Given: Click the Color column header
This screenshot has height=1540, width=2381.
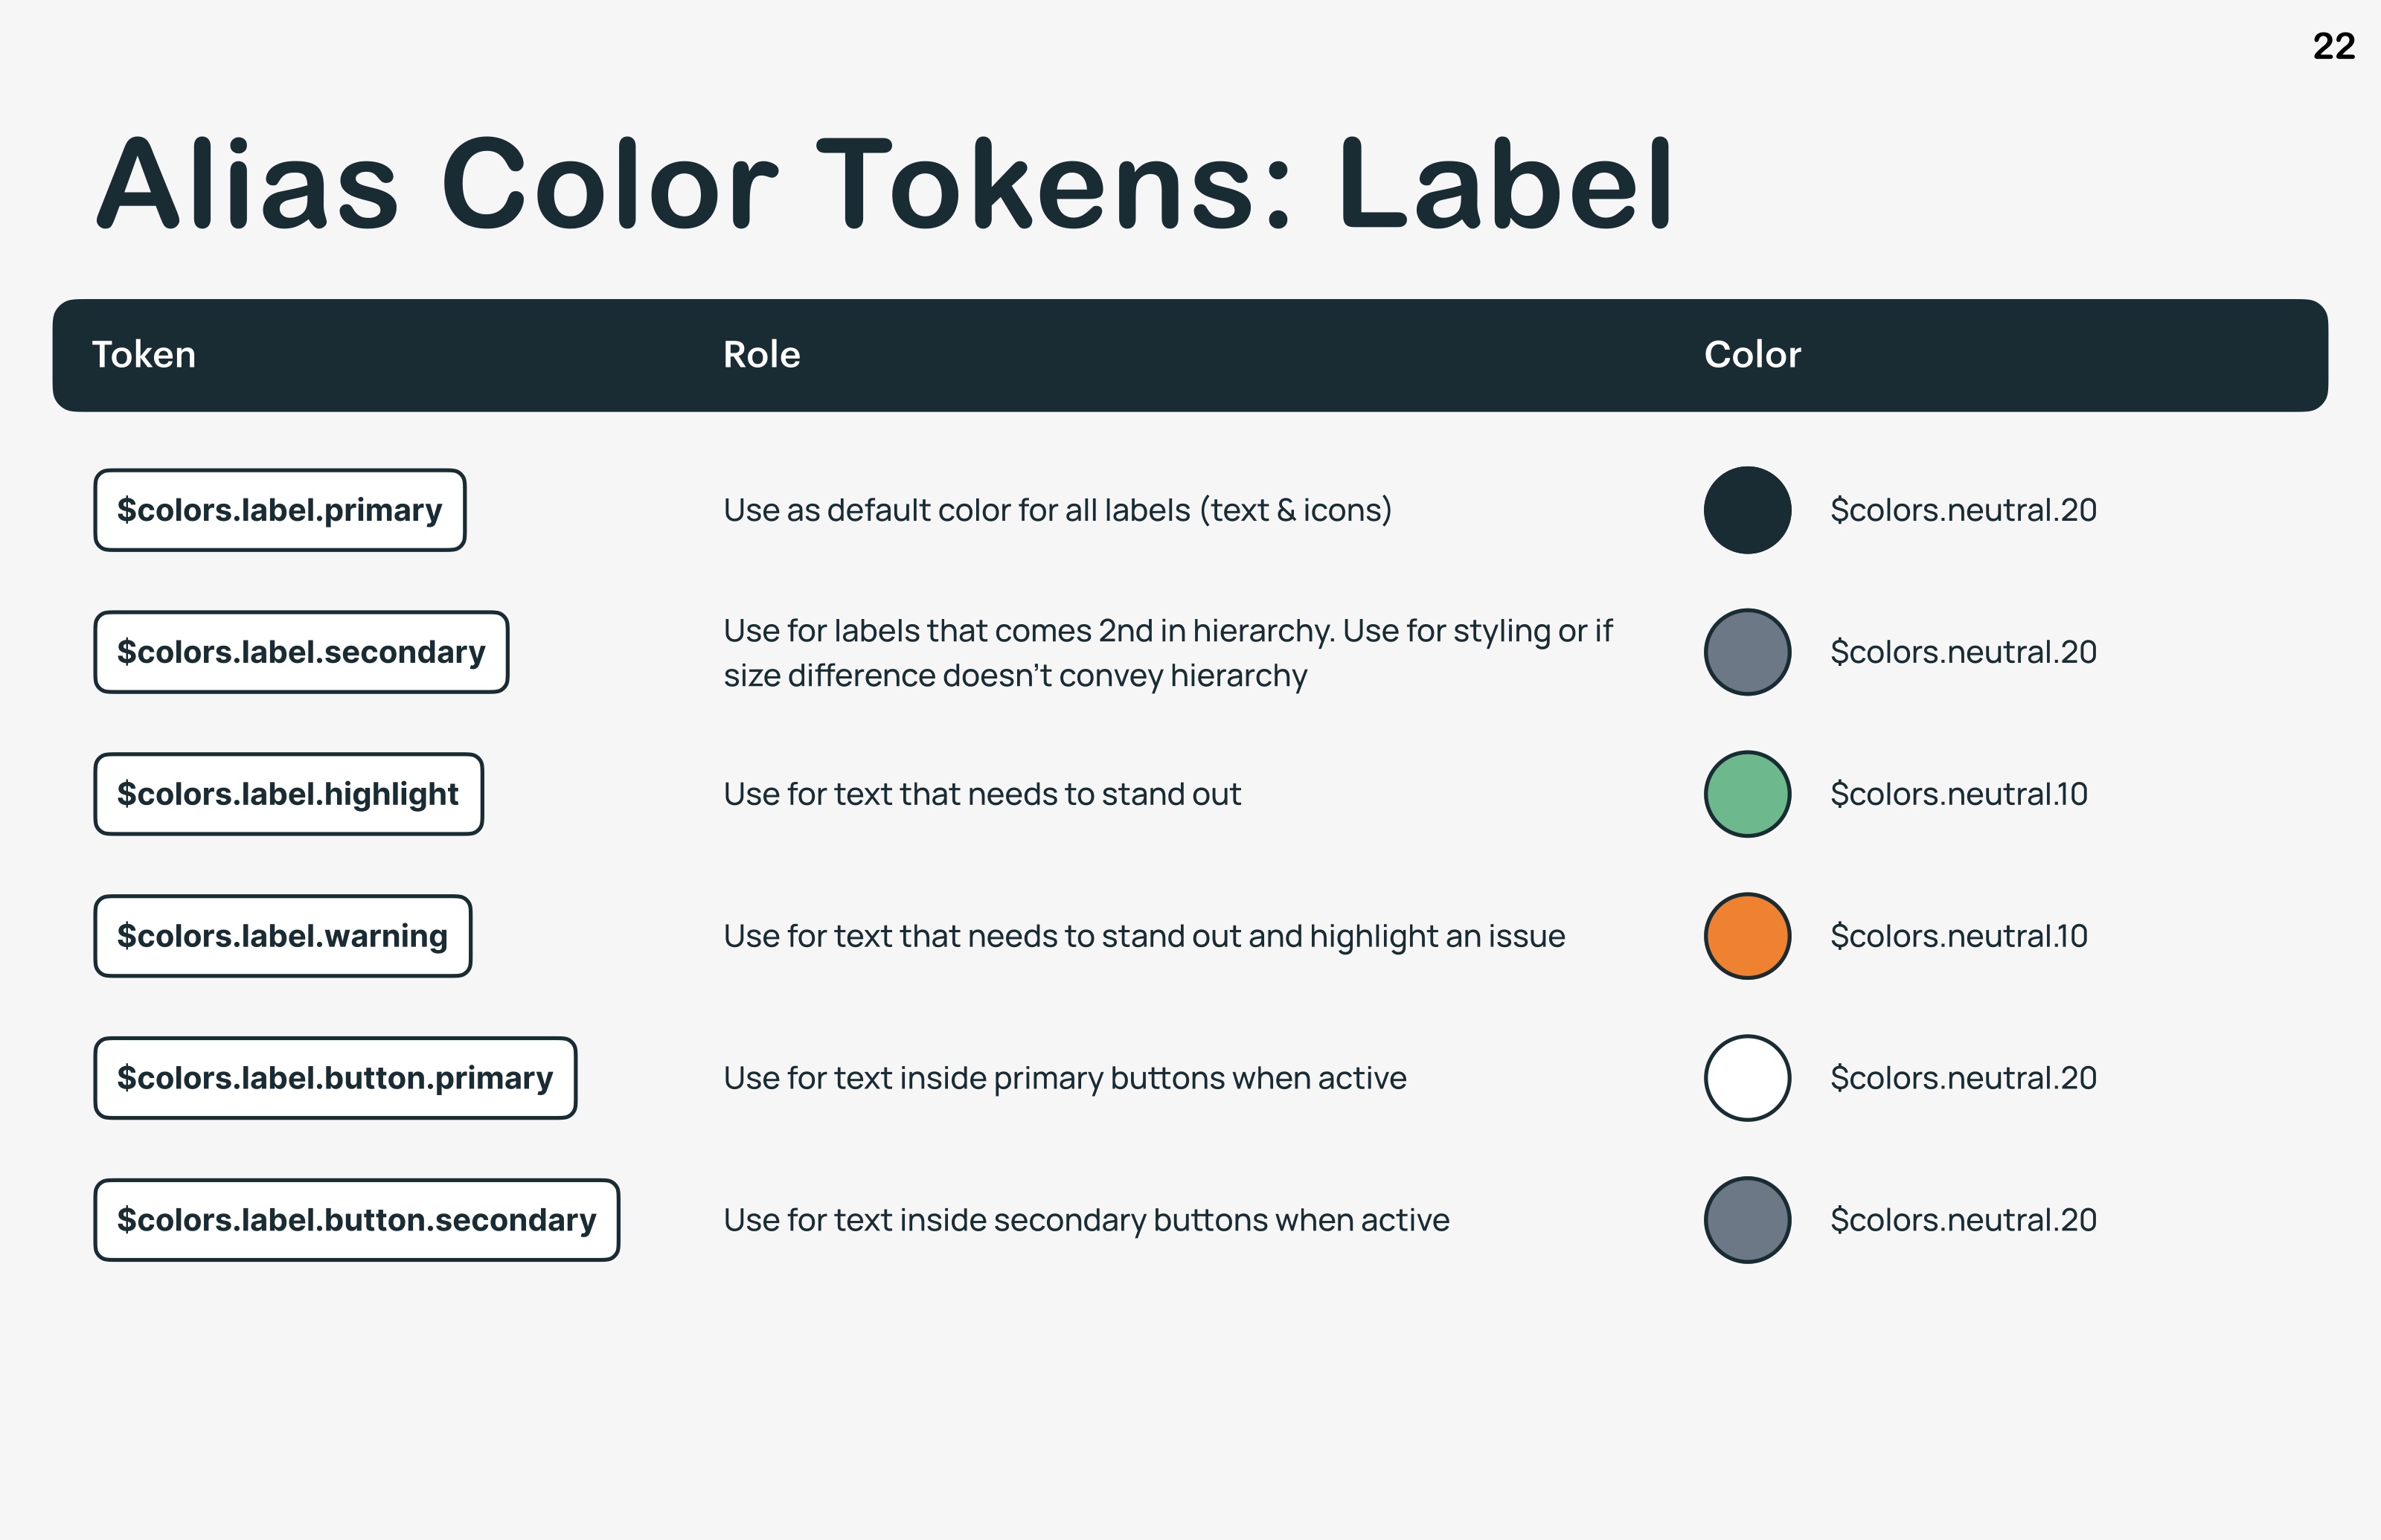Looking at the screenshot, I should coord(1752,355).
